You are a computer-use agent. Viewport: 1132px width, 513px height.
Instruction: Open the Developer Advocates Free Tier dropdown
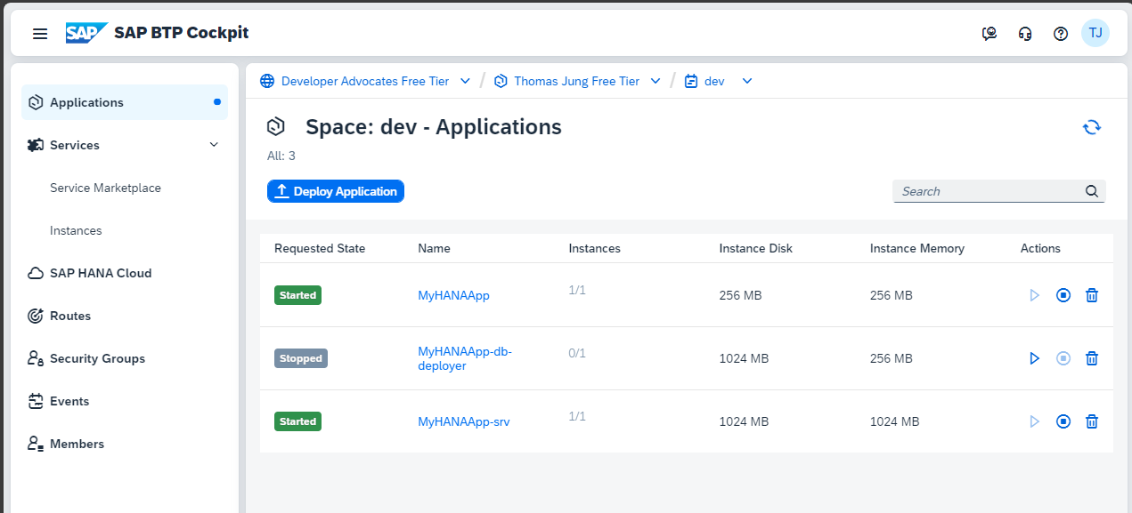coord(465,81)
